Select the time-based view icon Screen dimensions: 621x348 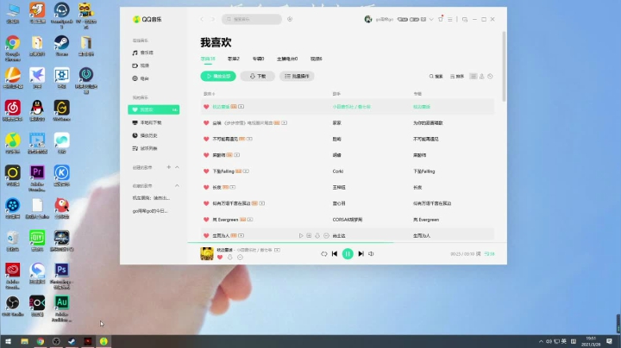tap(490, 77)
